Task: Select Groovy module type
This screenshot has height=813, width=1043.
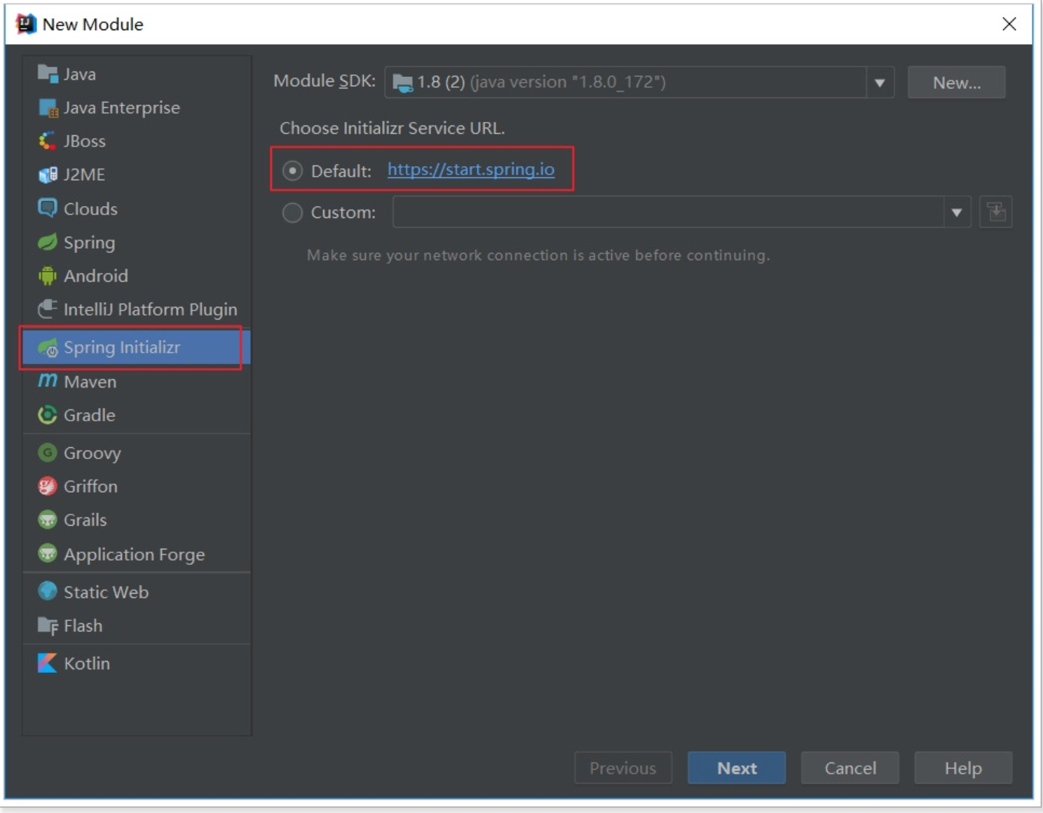Action: (137, 453)
